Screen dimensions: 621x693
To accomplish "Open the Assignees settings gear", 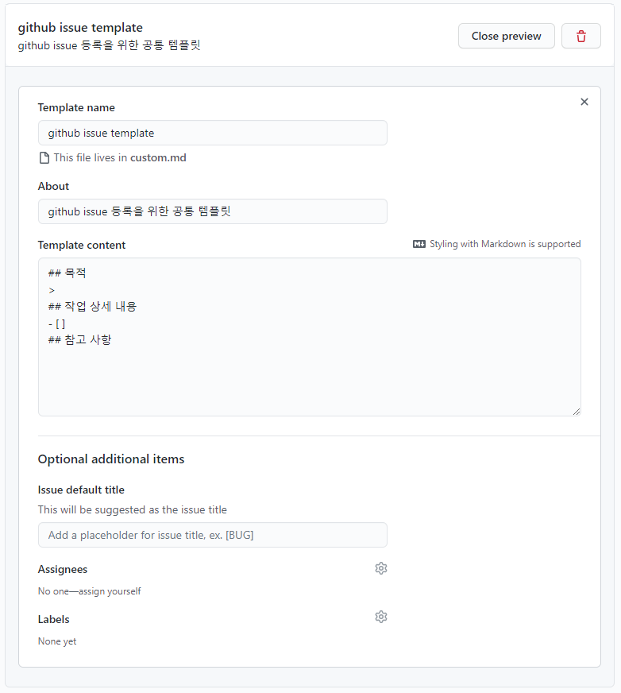I will (x=381, y=568).
